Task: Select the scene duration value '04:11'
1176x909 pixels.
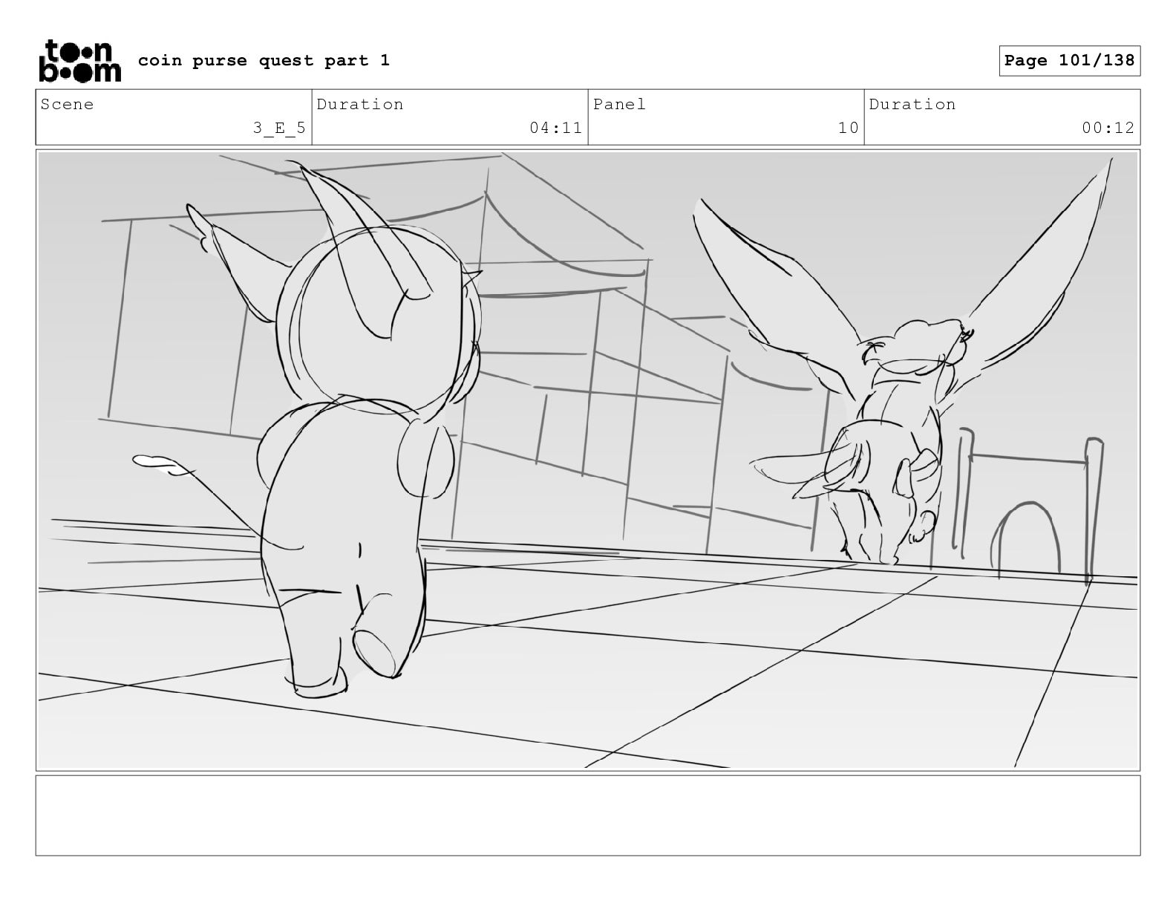Action: (555, 128)
